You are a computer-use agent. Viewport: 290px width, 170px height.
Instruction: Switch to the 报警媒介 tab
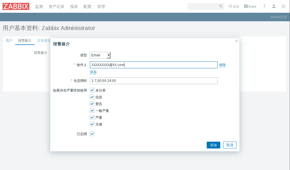pos(25,41)
